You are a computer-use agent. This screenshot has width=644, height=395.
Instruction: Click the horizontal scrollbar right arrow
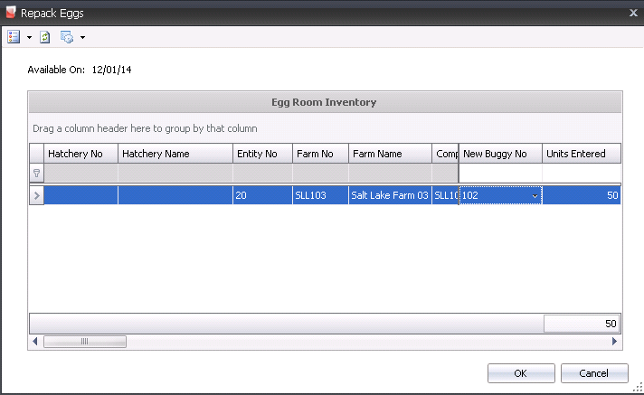(x=614, y=342)
